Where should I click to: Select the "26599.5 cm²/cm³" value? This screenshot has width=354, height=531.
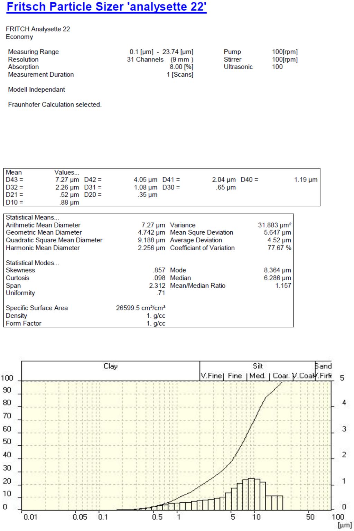click(141, 308)
